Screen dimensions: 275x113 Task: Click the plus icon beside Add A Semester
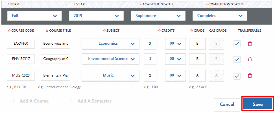[71, 101]
